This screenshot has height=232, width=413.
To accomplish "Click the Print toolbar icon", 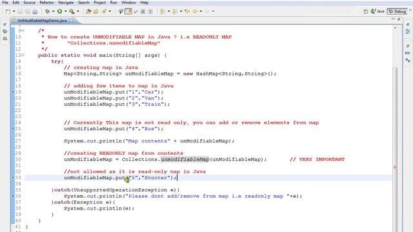I will coord(35,12).
